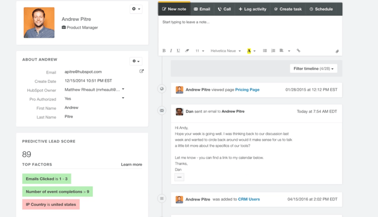Viewport: 378px width, 217px height.
Task: Click Andrew's avatar in the Pricing Page entry
Action: point(179,90)
